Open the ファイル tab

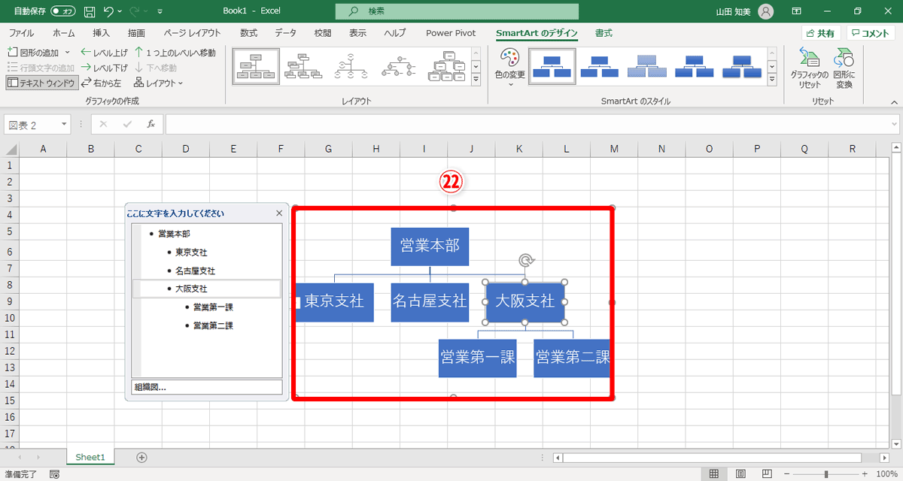coord(21,33)
